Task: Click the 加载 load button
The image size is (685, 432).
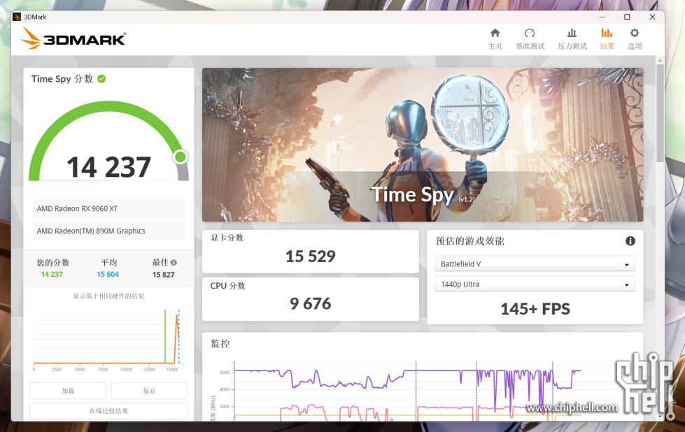Action: point(68,391)
